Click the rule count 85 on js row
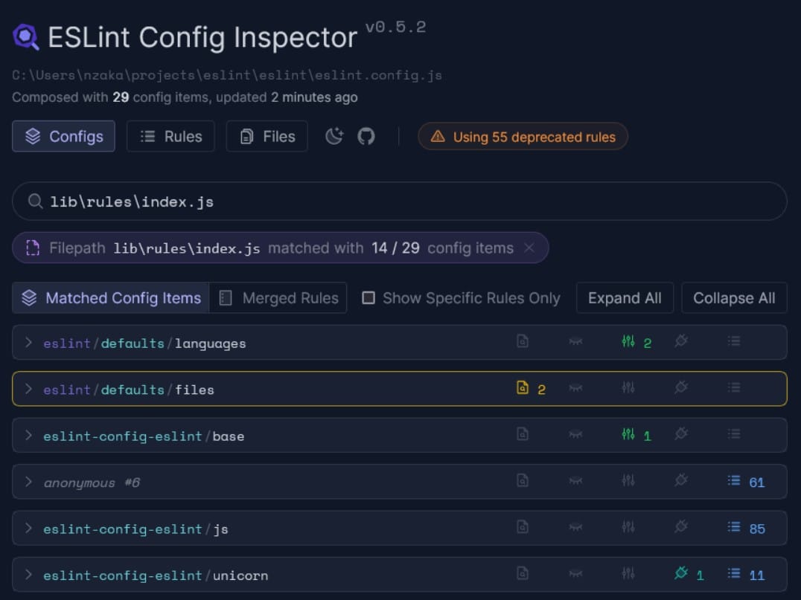Screen dimensions: 801x600 pyautogui.click(x=757, y=529)
